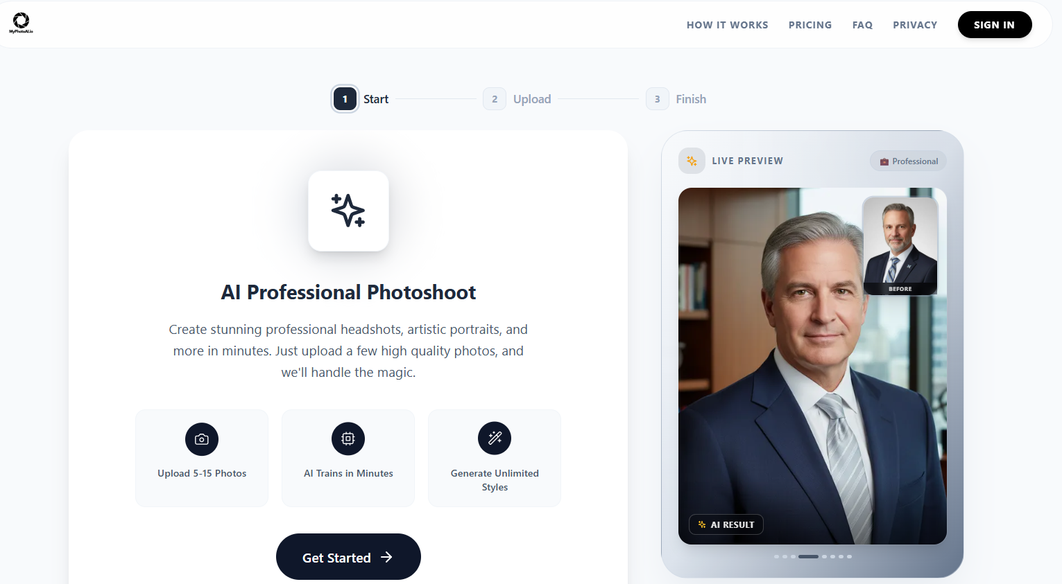1062x584 pixels.
Task: Click the Sign In button
Action: pyautogui.click(x=995, y=25)
